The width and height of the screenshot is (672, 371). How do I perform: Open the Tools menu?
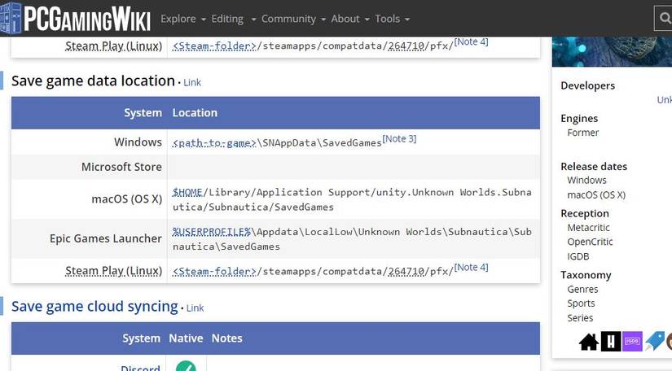pos(392,19)
